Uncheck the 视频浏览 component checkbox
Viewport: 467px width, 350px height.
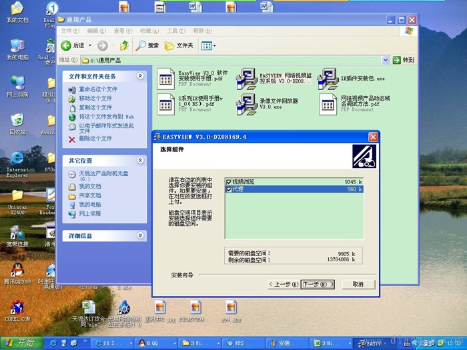pos(229,181)
